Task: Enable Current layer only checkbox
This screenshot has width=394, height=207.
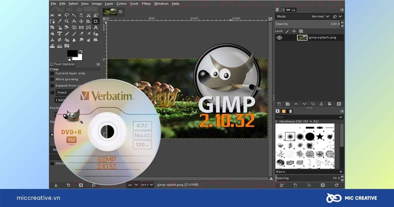Action: [x=52, y=73]
